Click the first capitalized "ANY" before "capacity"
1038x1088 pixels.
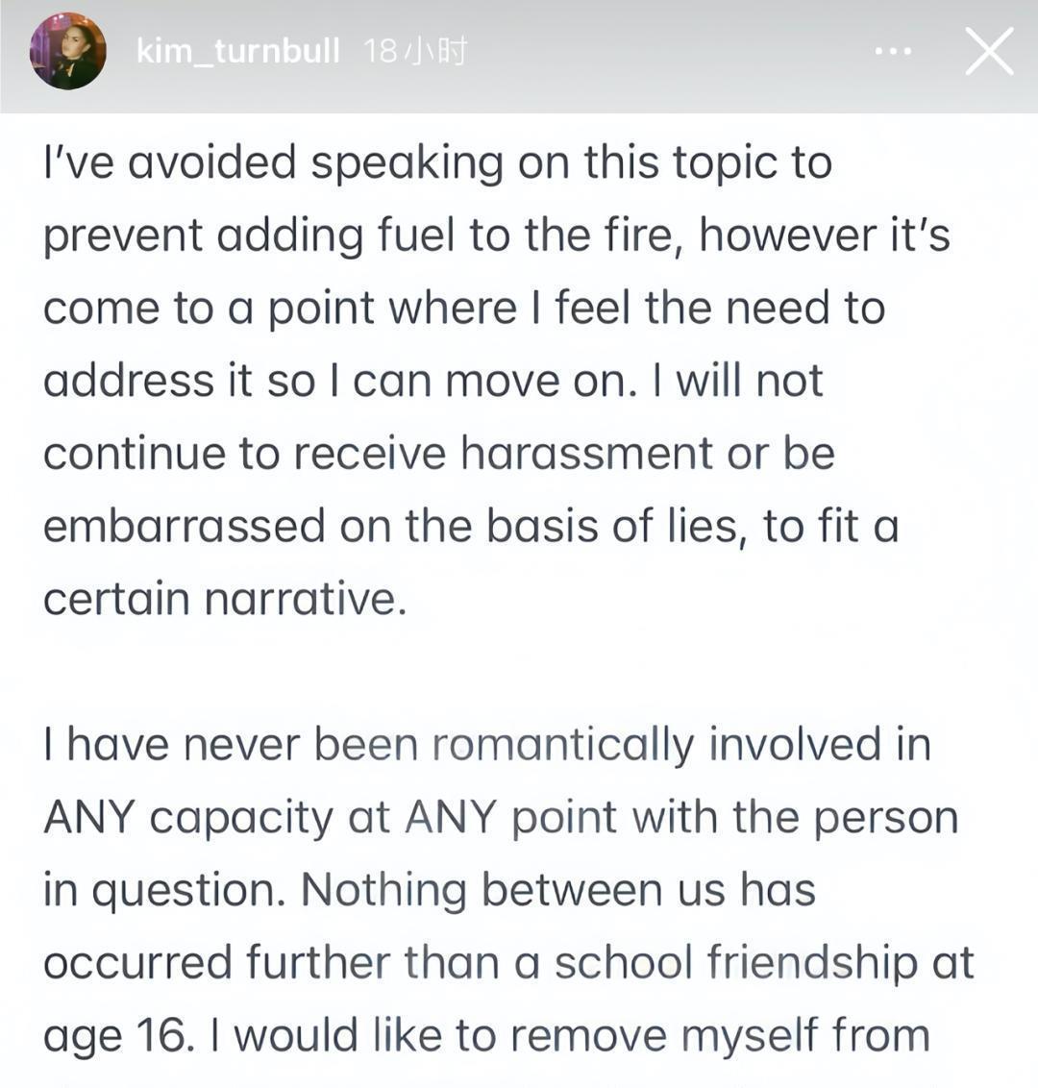pyautogui.click(x=91, y=818)
